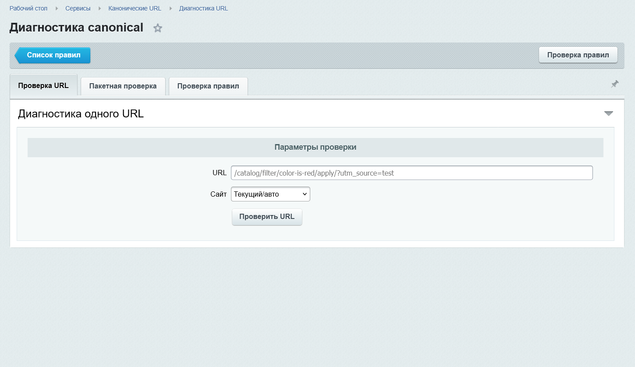Click Проверка правил toolbar button

point(578,55)
